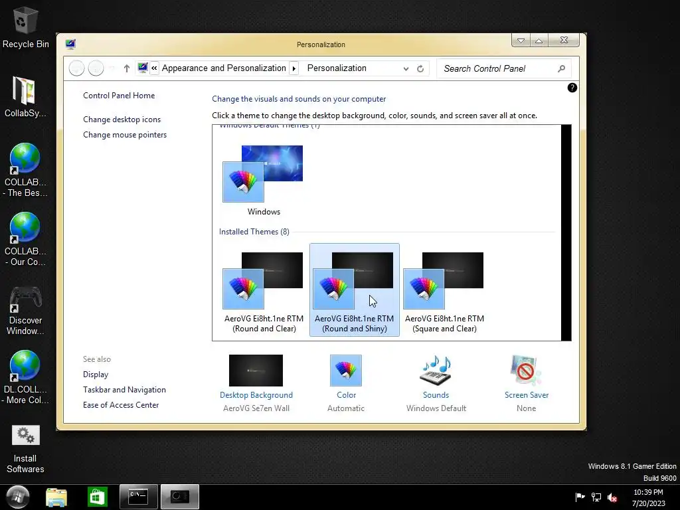
Task: Click the Forward navigation button
Action: pos(96,68)
